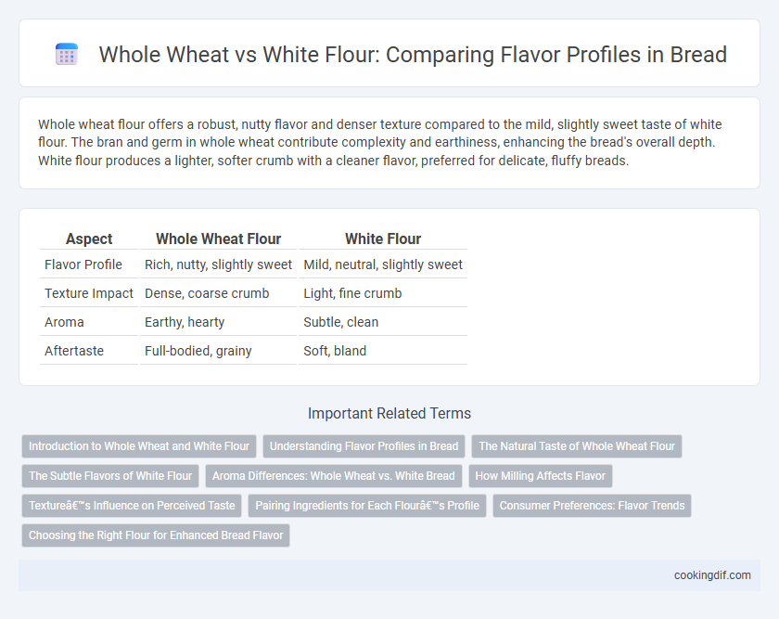Open The Subtle Flavors of White Flour tag

coord(110,476)
